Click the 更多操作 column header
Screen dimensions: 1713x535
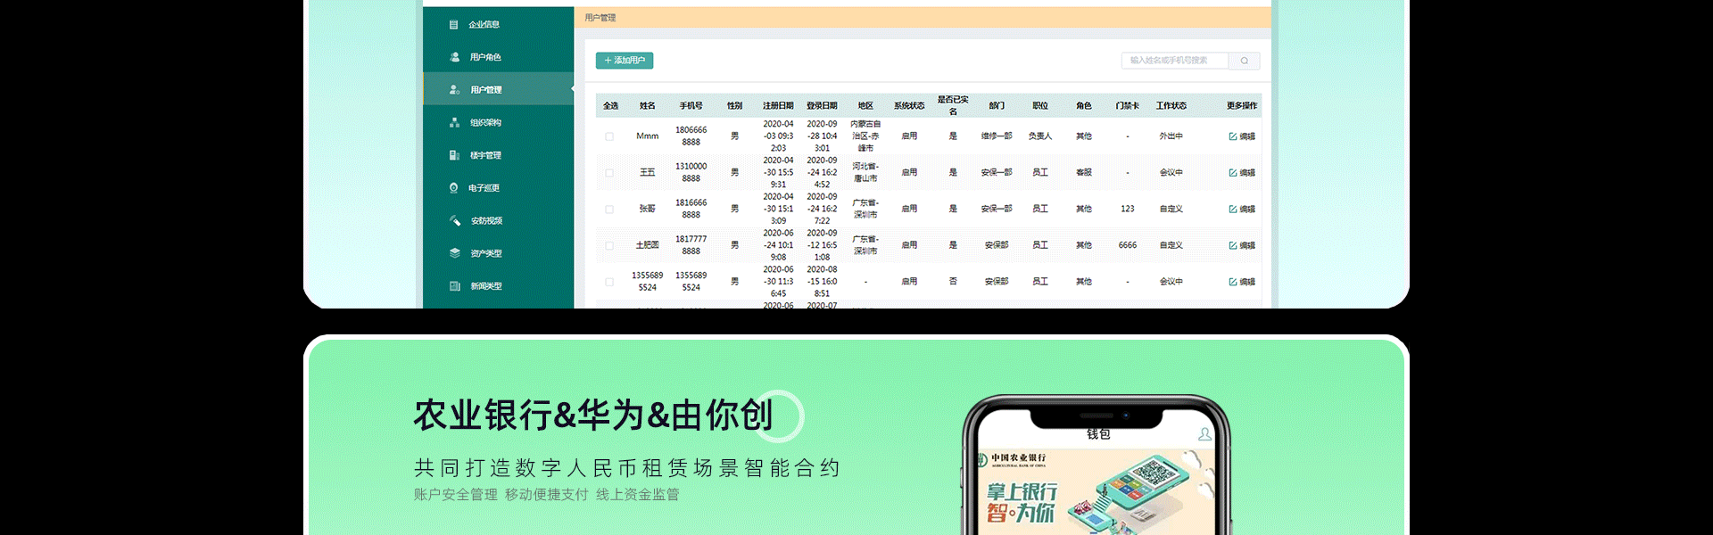pos(1242,106)
